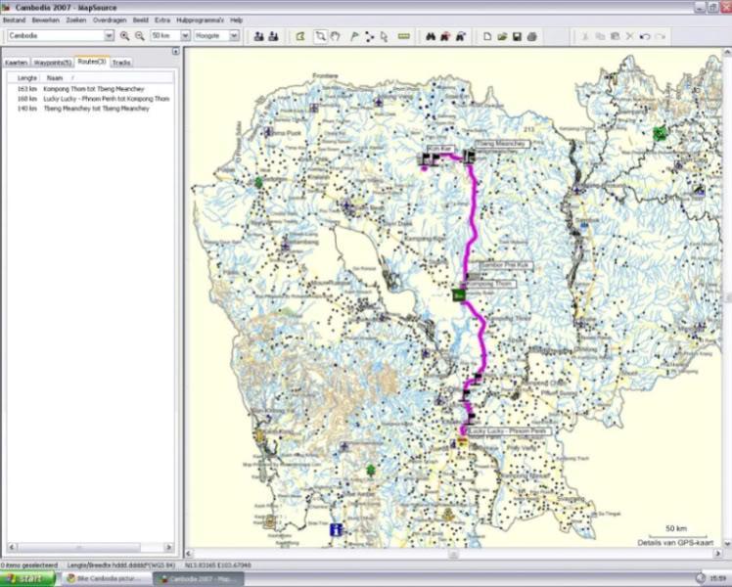This screenshot has width=732, height=587.
Task: Click the third find icon with binoculars
Action: coord(460,36)
